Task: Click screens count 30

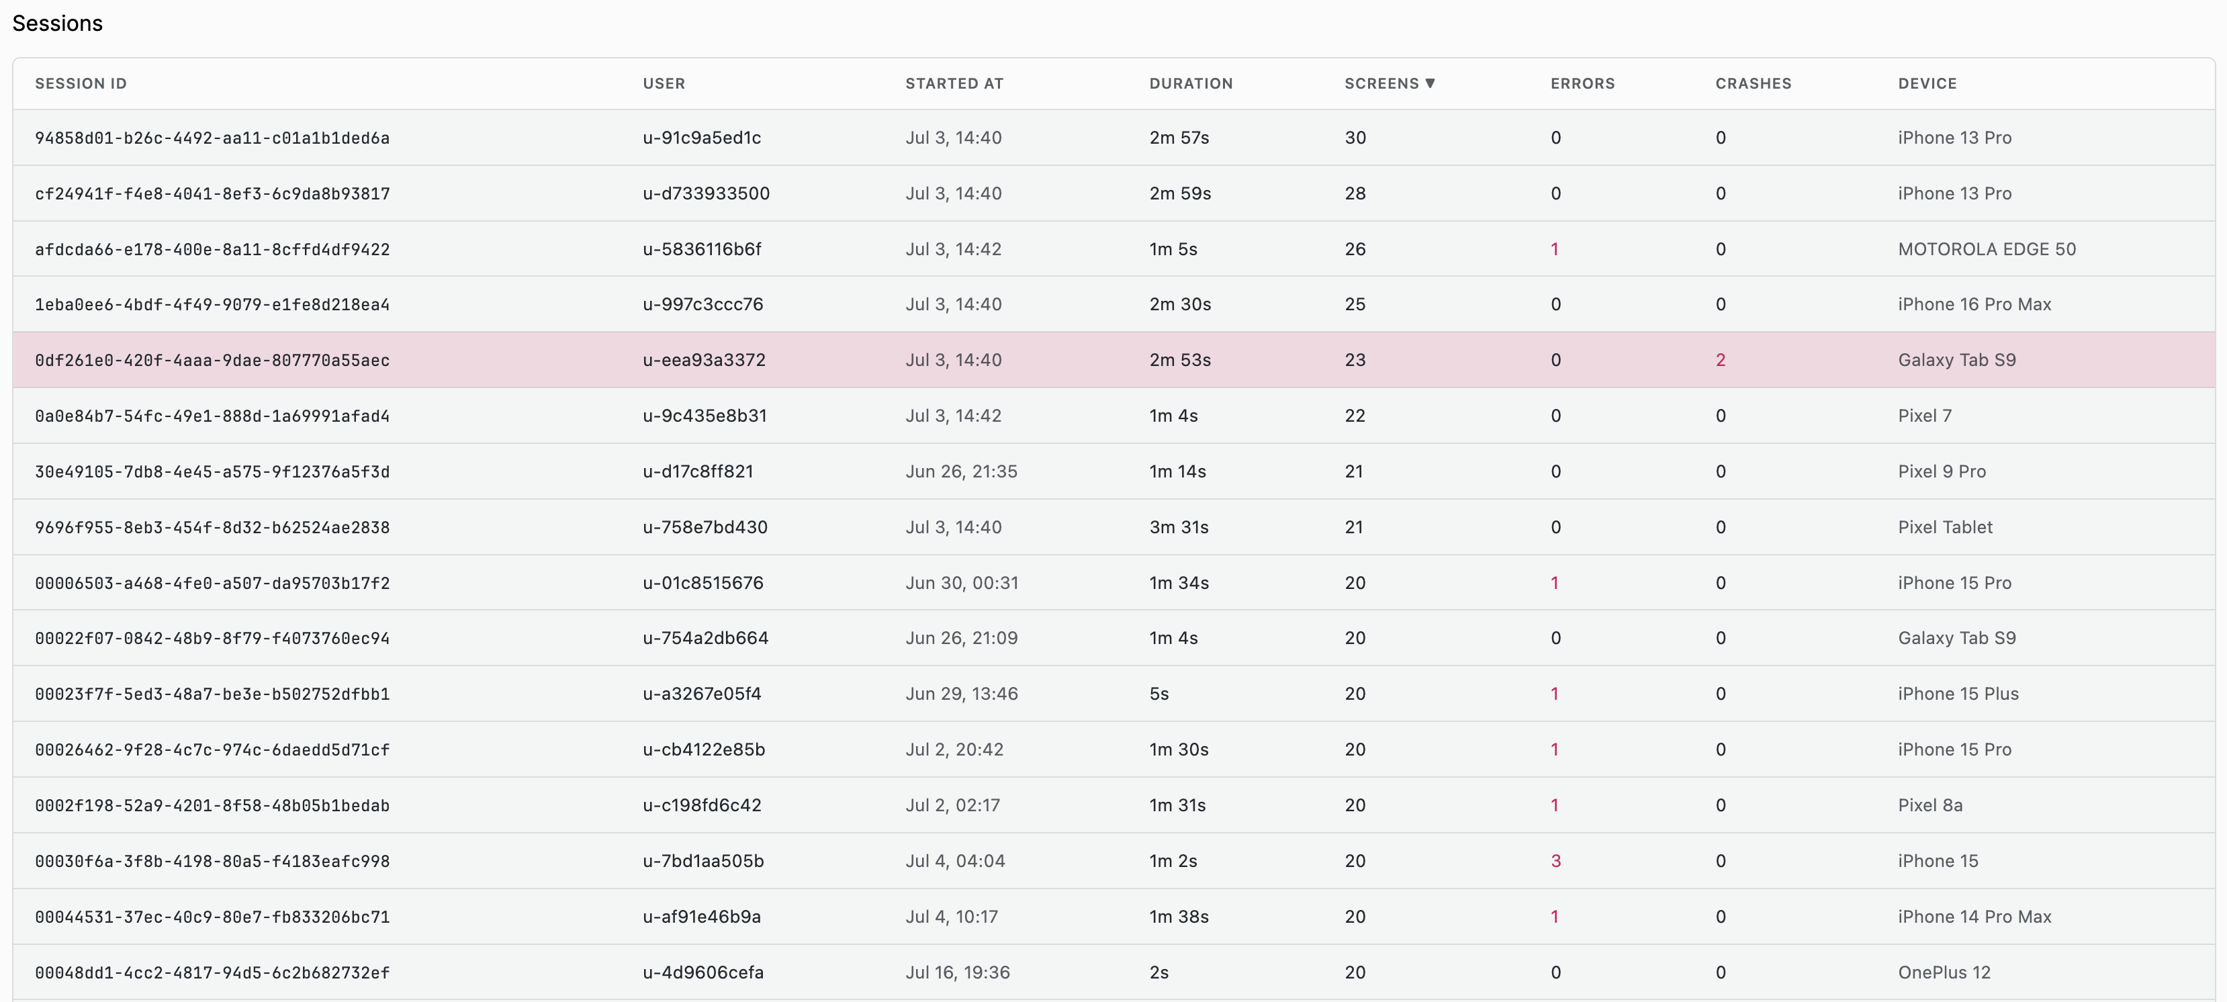Action: click(x=1355, y=138)
